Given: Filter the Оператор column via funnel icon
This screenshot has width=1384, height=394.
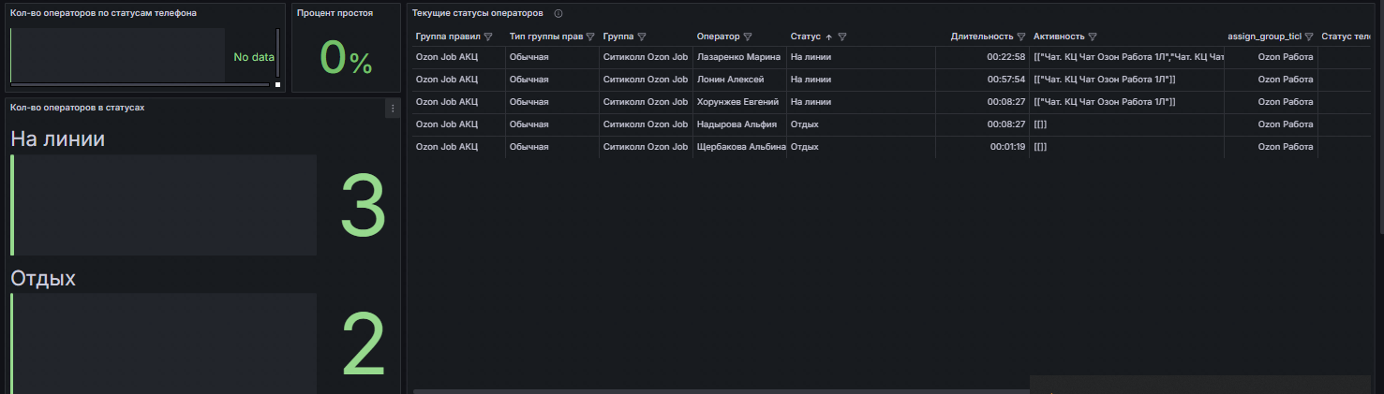Looking at the screenshot, I should [x=748, y=36].
